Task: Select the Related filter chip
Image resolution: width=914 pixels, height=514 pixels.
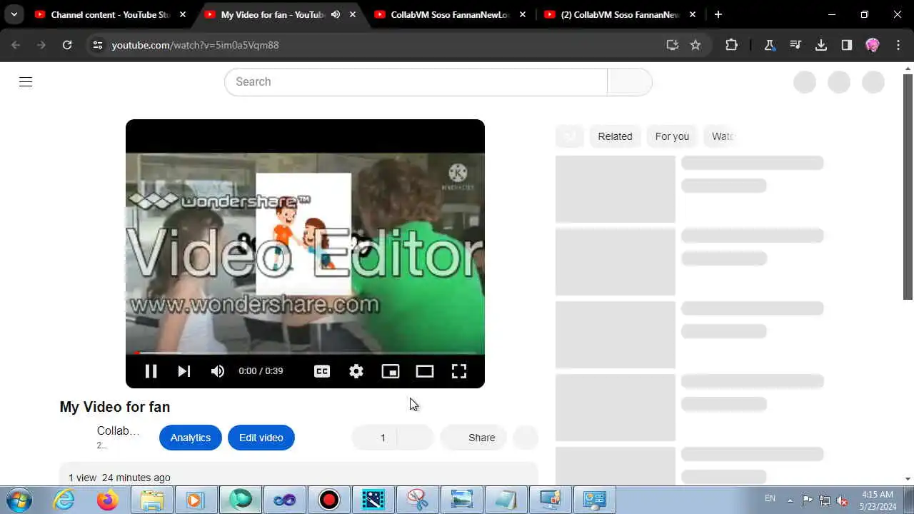Action: [x=615, y=136]
